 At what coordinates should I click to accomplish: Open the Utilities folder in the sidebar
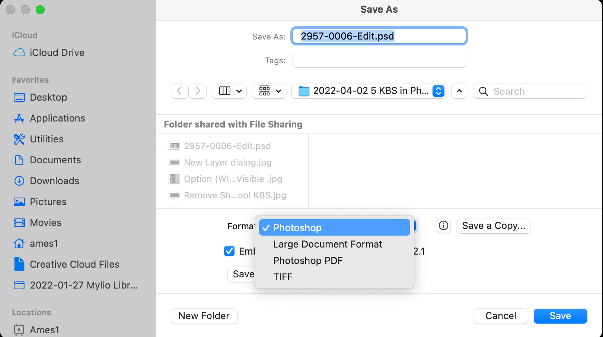tap(47, 139)
